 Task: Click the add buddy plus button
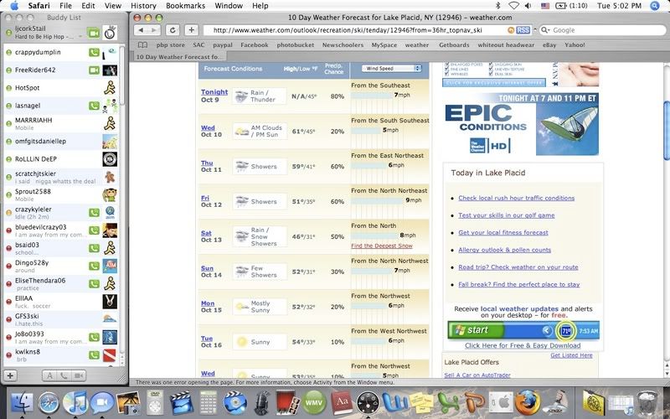tap(11, 375)
